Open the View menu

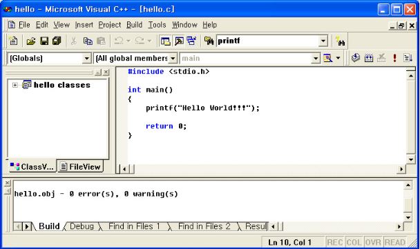pos(61,25)
